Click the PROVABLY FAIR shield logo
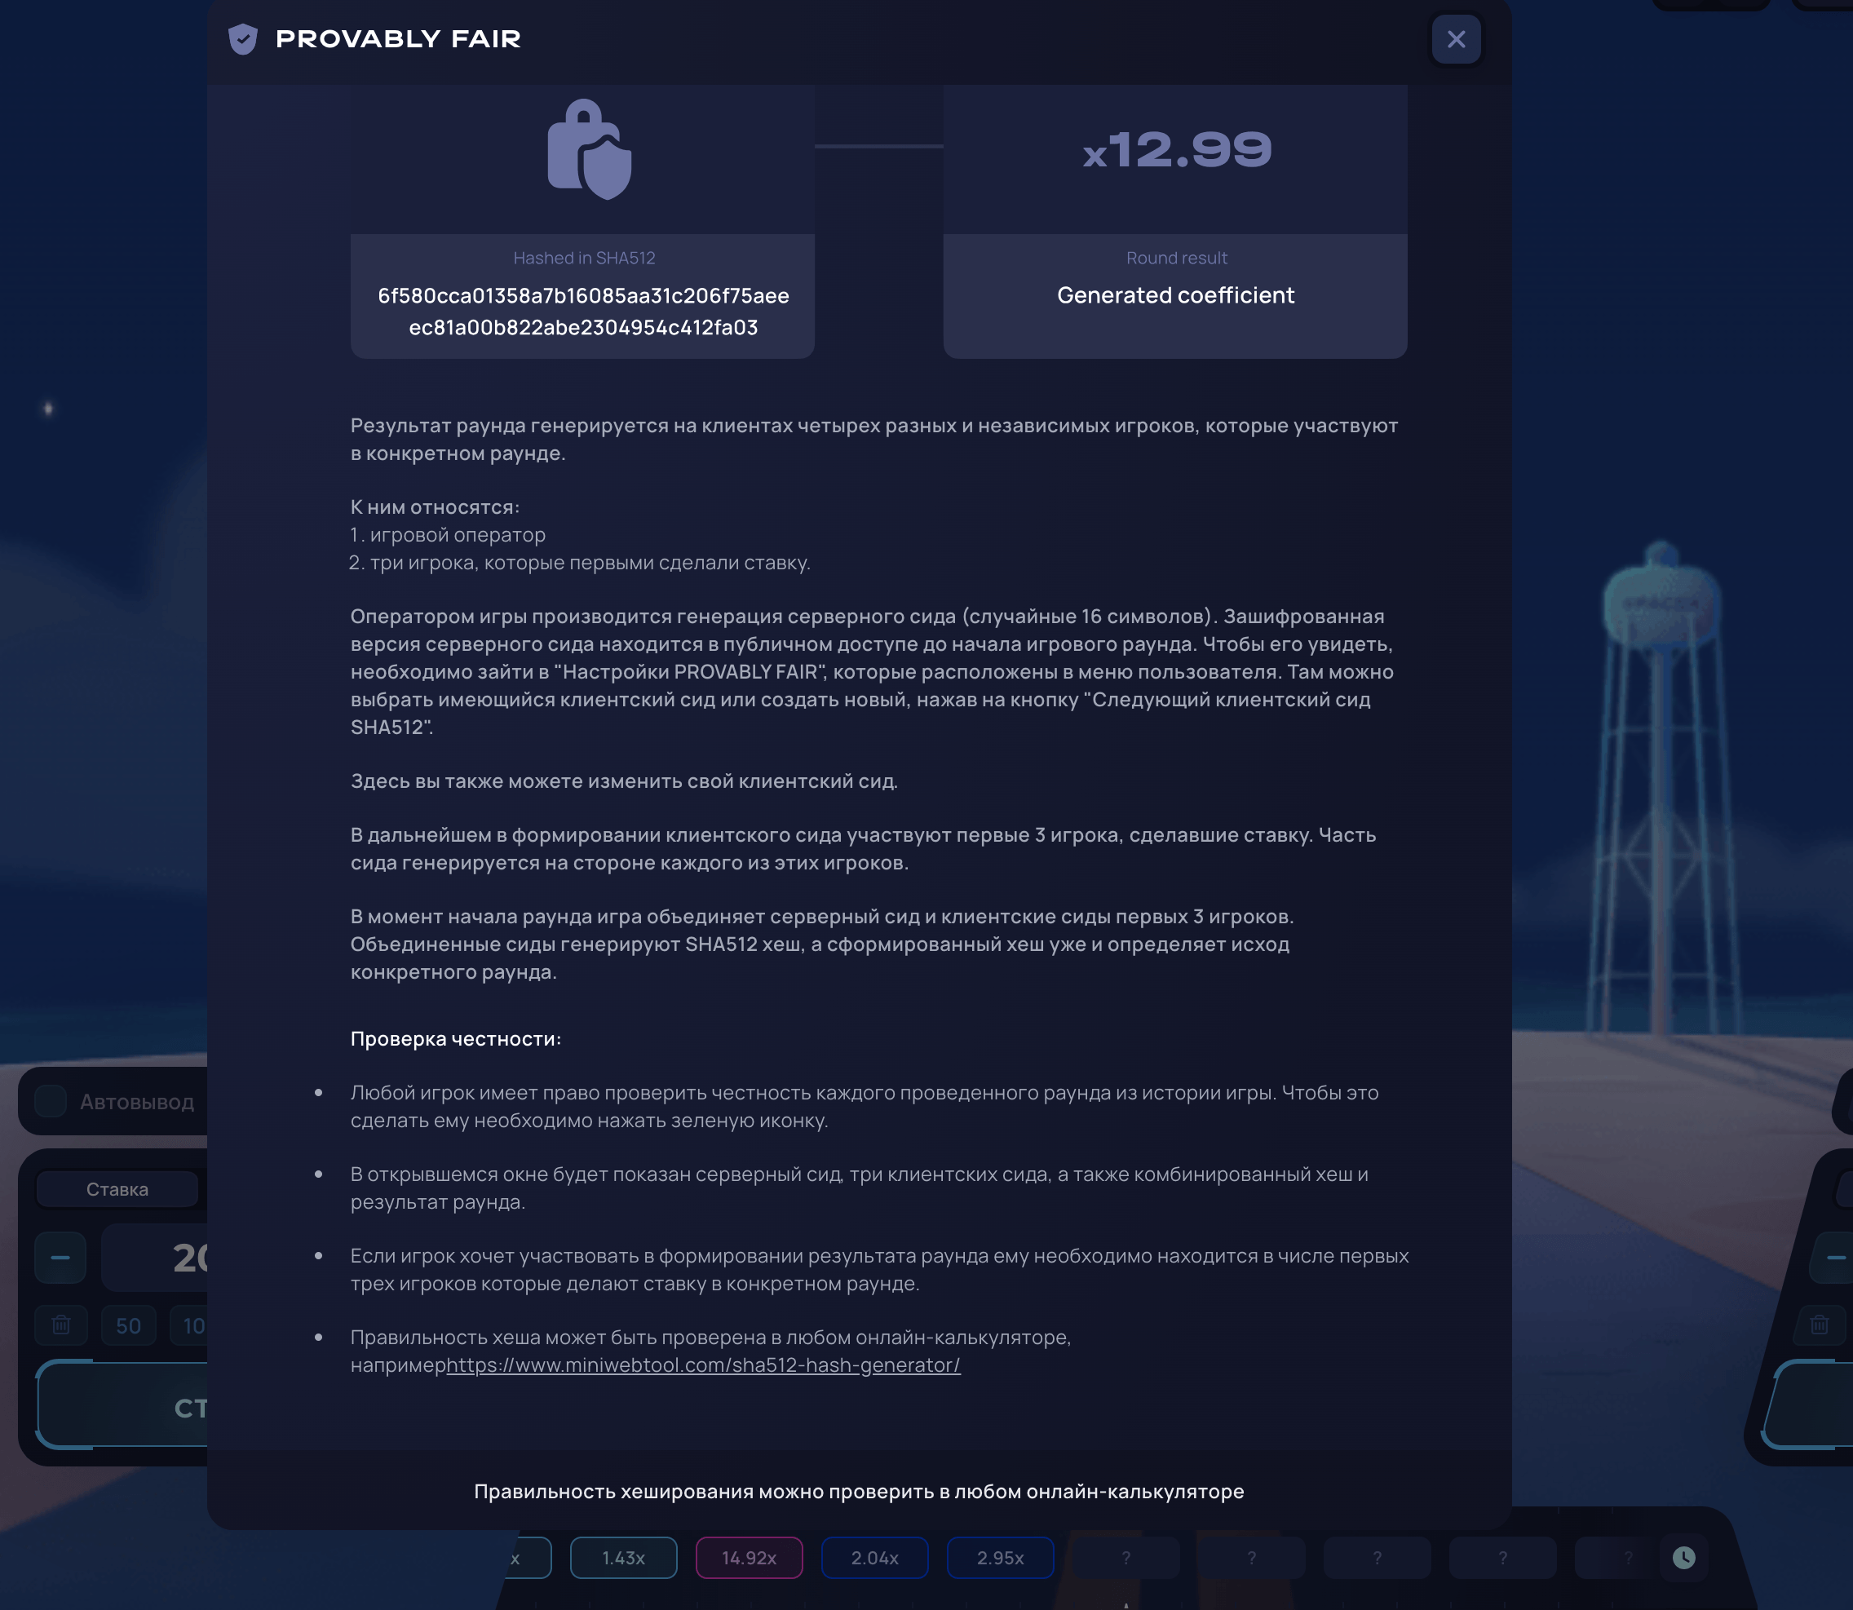1853x1610 pixels. pos(242,38)
